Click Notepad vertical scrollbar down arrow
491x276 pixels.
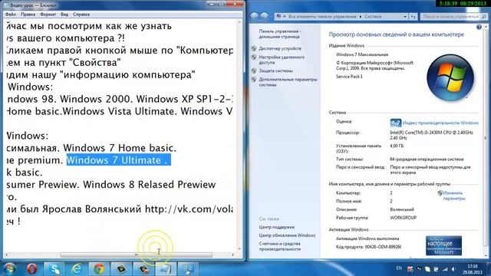[x=239, y=249]
